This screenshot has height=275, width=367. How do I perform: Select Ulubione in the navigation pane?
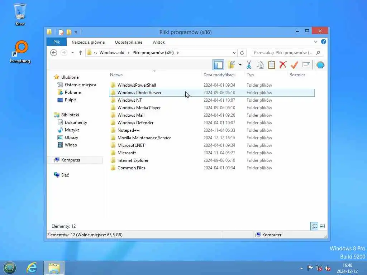tap(66, 77)
